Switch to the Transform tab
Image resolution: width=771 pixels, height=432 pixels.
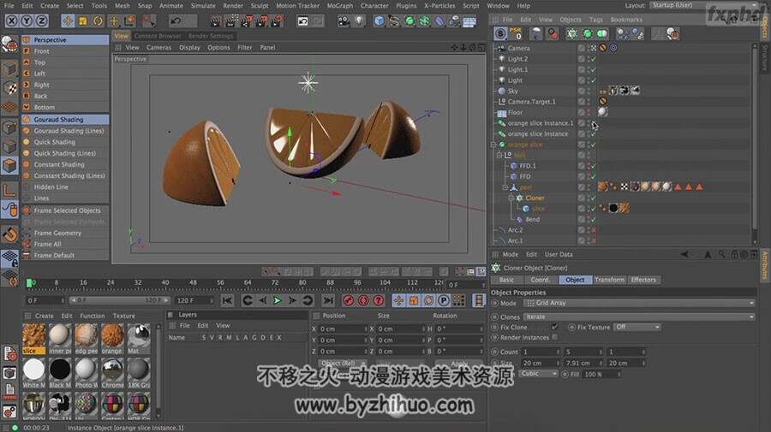point(609,280)
